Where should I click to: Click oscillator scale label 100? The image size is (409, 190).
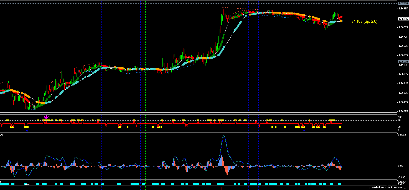pyautogui.click(x=400, y=117)
